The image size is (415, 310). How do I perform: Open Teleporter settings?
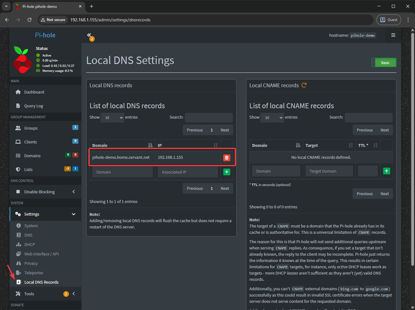pos(34,273)
